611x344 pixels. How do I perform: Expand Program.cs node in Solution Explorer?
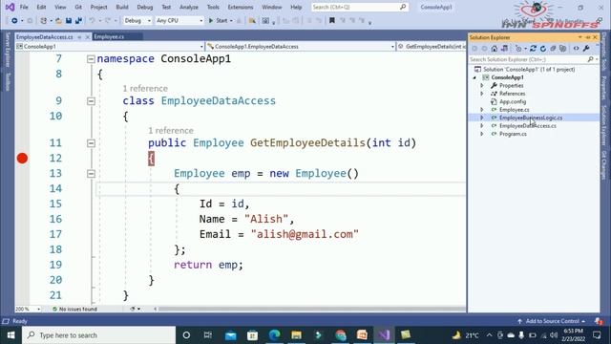pos(482,134)
